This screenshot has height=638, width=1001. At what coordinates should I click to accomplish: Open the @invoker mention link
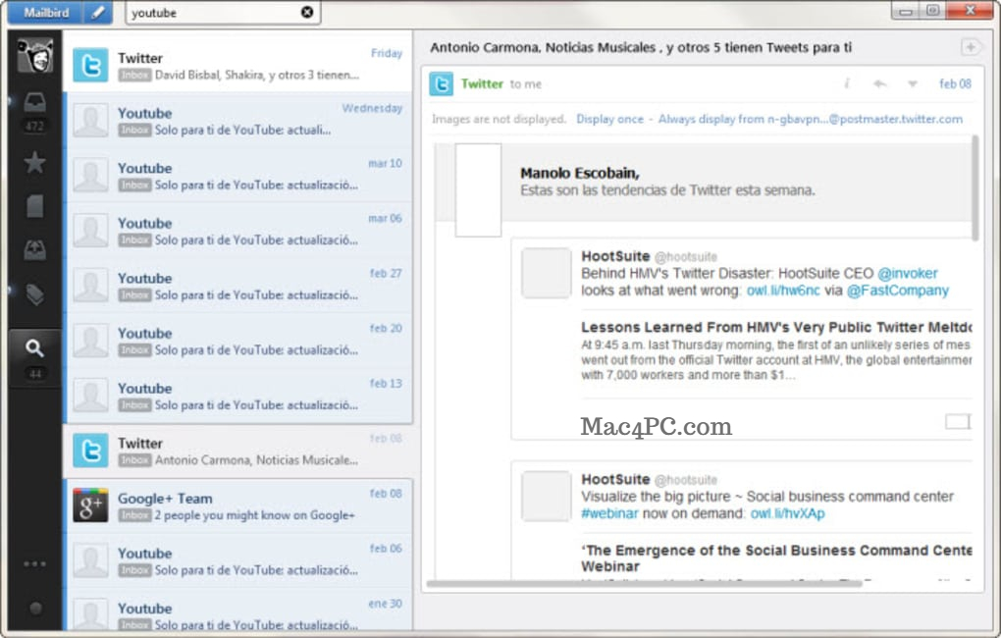point(907,273)
